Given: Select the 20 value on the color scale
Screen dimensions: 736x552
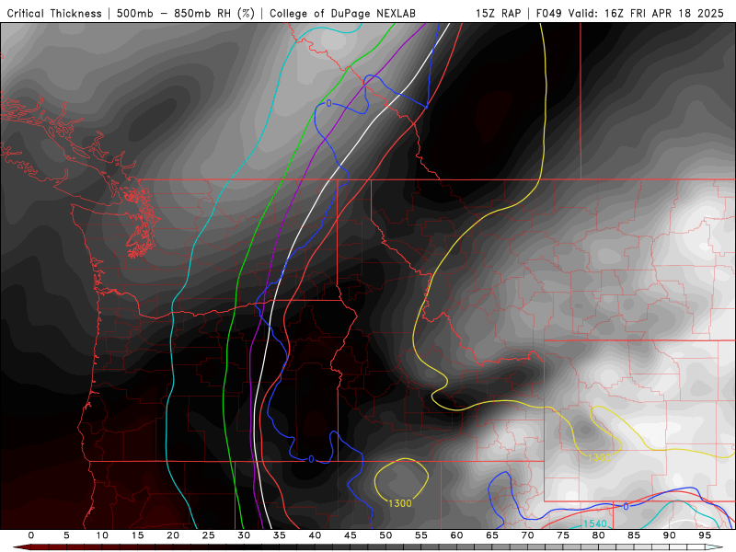Looking at the screenshot, I should point(173,535).
